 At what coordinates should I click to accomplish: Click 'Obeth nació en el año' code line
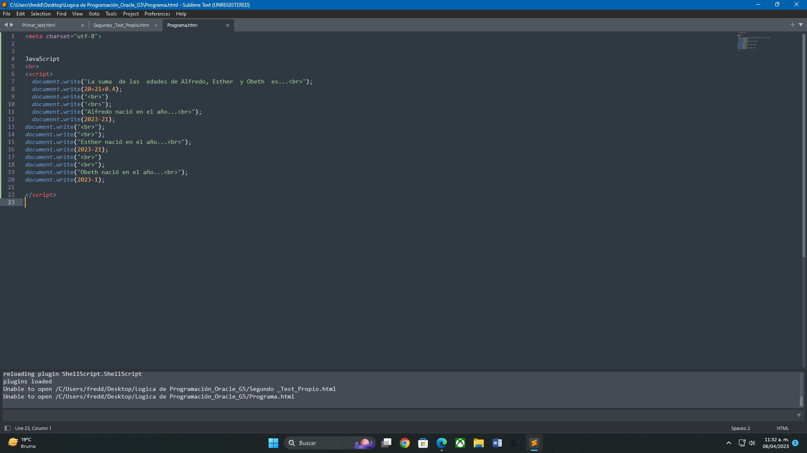(x=106, y=172)
